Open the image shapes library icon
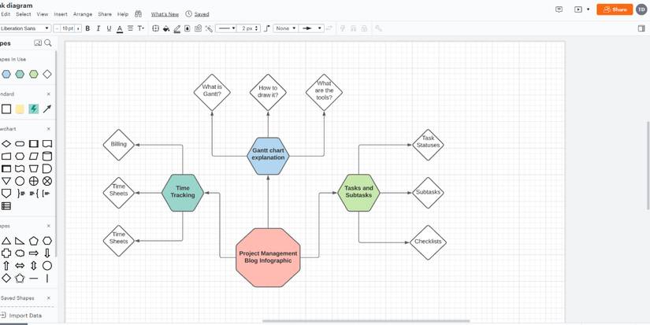Screen dimensions: 650x325 tap(38, 42)
